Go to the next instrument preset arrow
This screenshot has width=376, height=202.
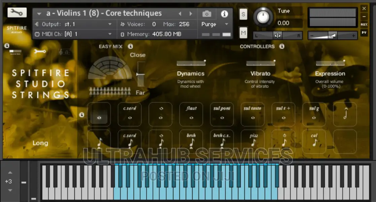pyautogui.click(x=191, y=14)
